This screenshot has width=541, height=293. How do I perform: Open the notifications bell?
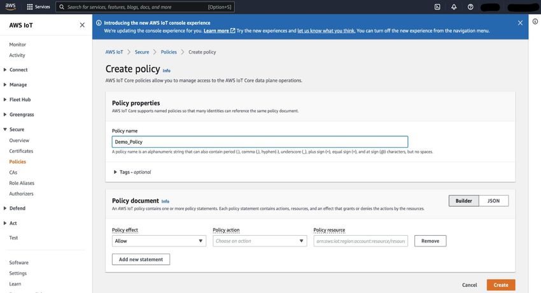(x=454, y=7)
